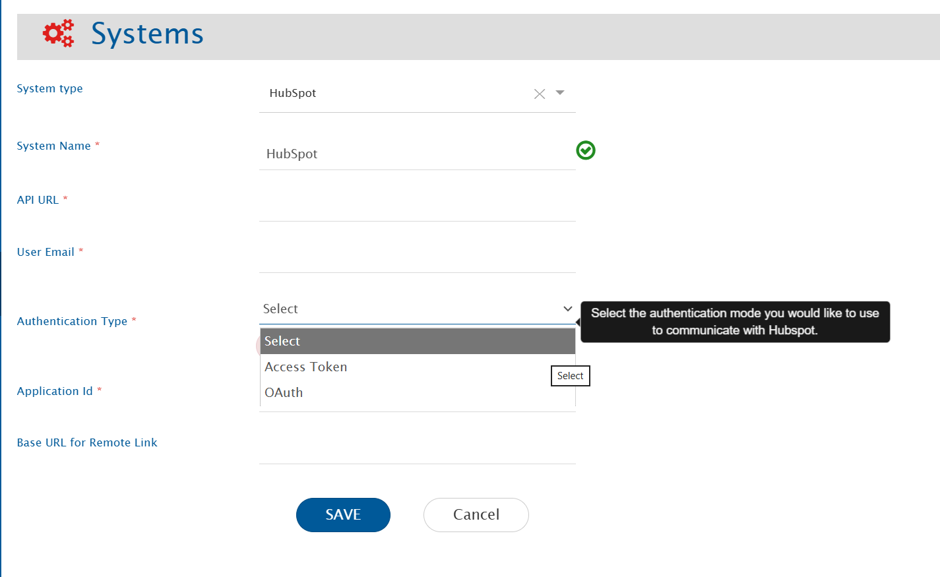Clear the HubSpot system type selection

point(539,94)
